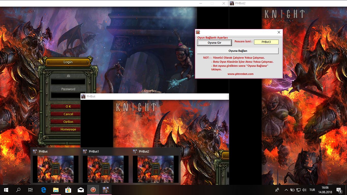Minimize the top-left game window
Viewport: 347px width, 195px height.
coord(201,3)
